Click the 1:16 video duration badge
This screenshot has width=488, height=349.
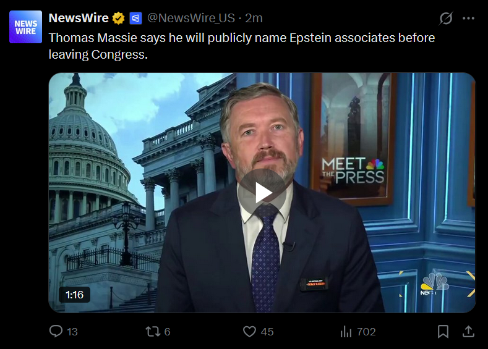coord(74,295)
